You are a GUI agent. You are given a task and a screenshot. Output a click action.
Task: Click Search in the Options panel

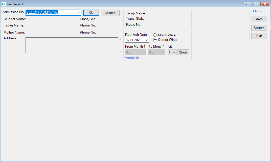click(259, 28)
